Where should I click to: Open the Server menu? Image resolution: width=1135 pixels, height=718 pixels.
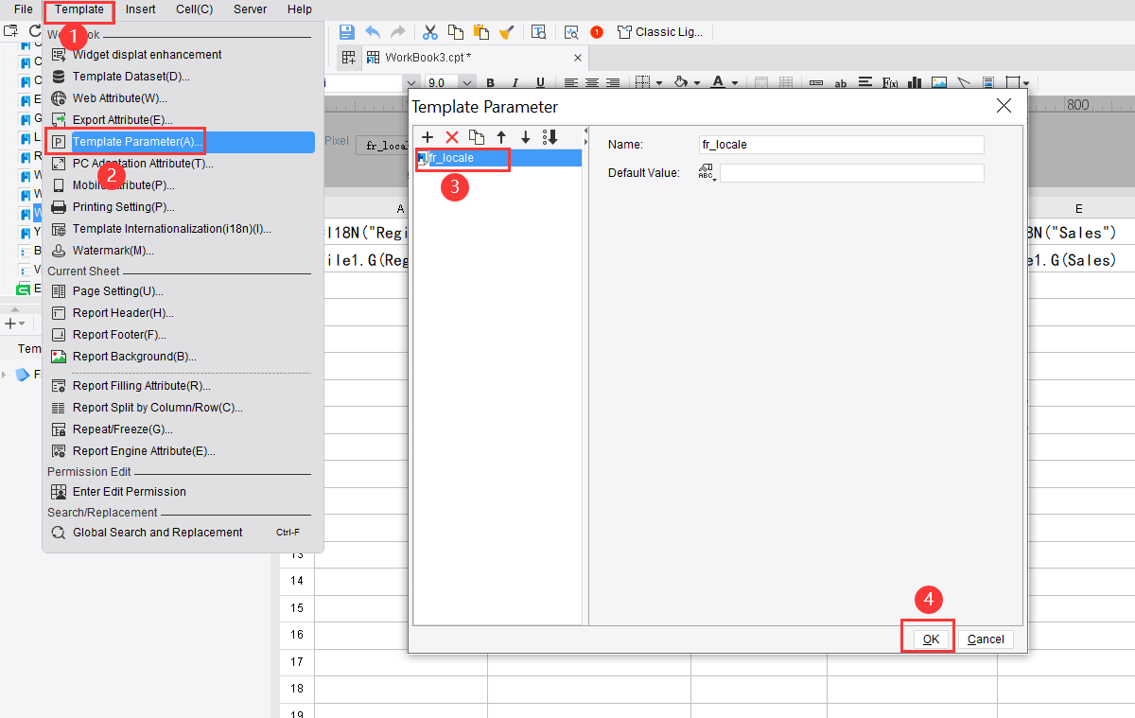250,9
